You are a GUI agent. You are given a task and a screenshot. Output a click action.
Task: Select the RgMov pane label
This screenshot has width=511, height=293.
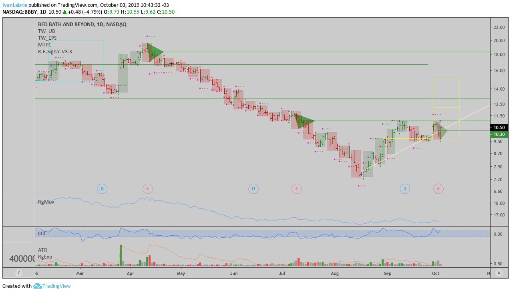[46, 202]
